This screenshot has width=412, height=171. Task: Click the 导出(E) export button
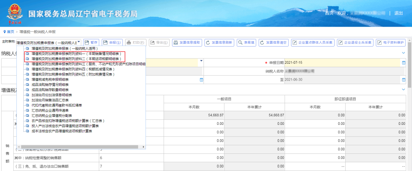[x=159, y=43]
